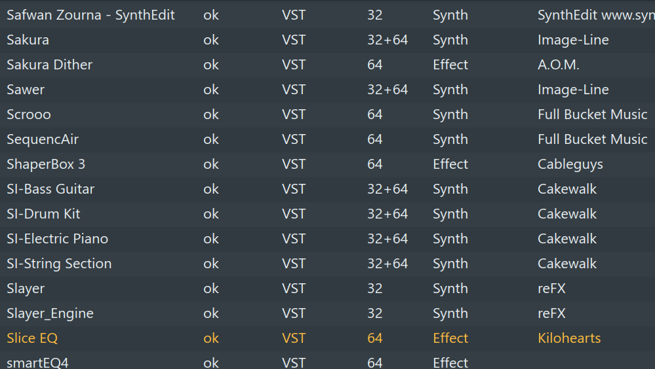Viewport: 655px width, 369px height.
Task: Click the Sakura Dither plugin name
Action: pos(49,65)
